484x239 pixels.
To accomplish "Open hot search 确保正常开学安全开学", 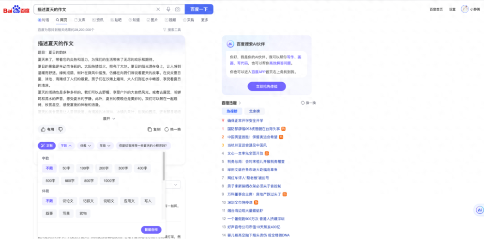I will pyautogui.click(x=245, y=120).
